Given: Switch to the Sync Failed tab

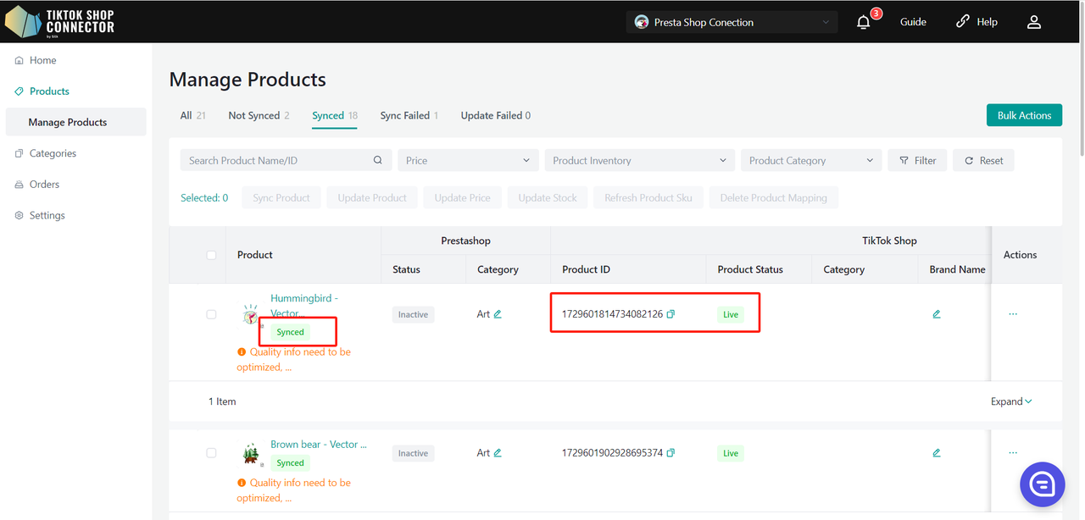Looking at the screenshot, I should coord(409,115).
